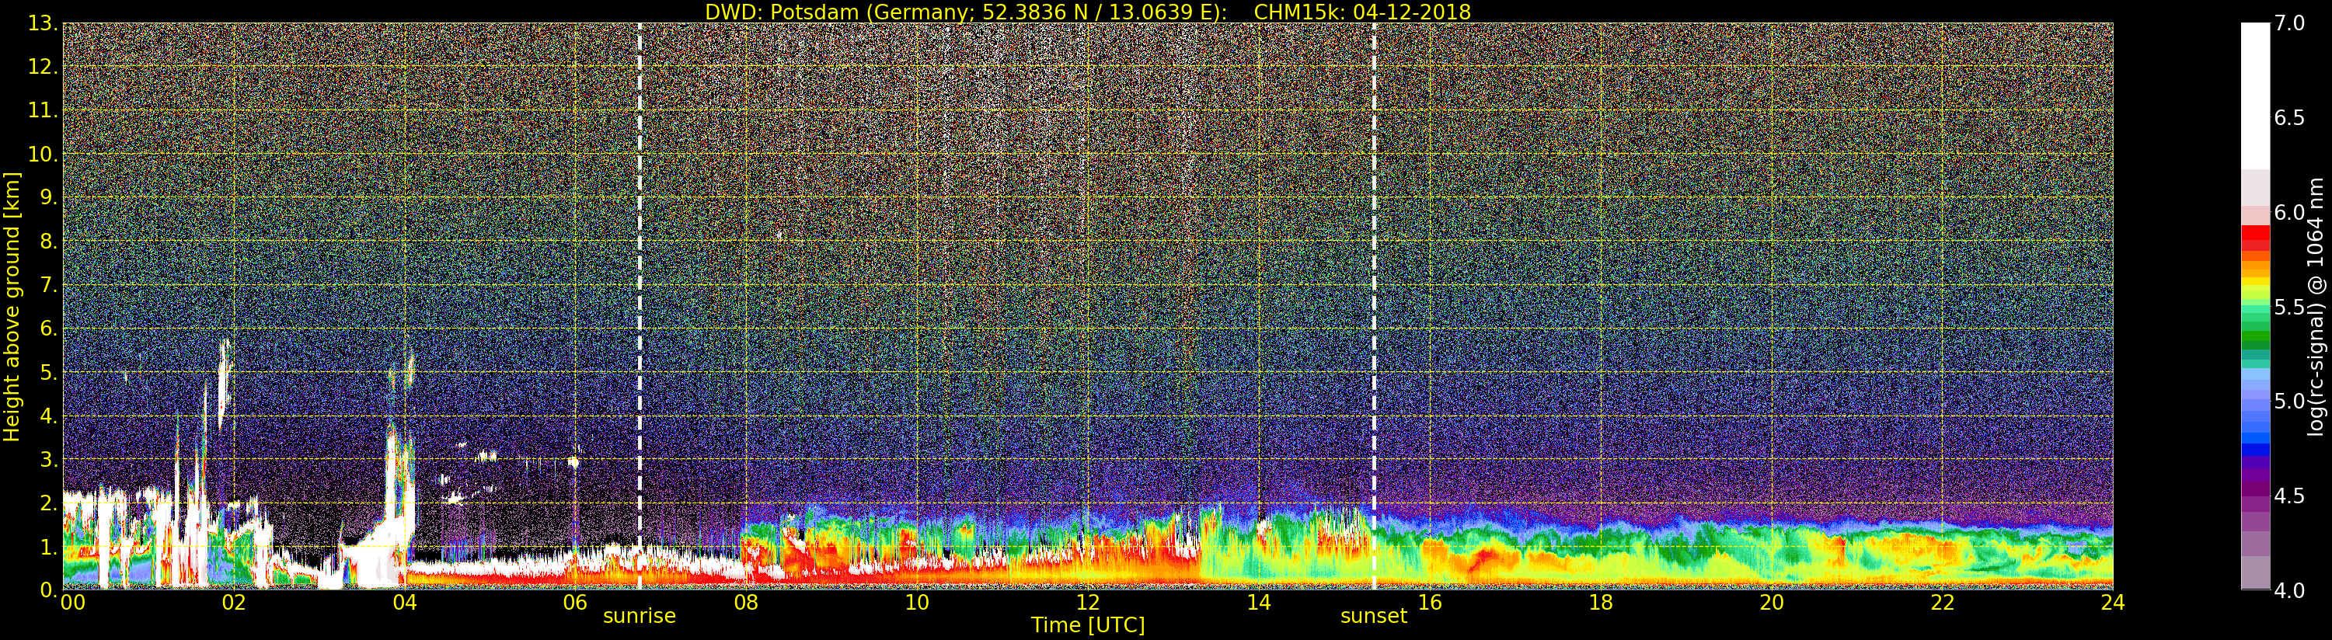This screenshot has height=640, width=2332.
Task: Click the plot title "DWD: Potsdam (Germany...)"
Action: click(x=1087, y=12)
